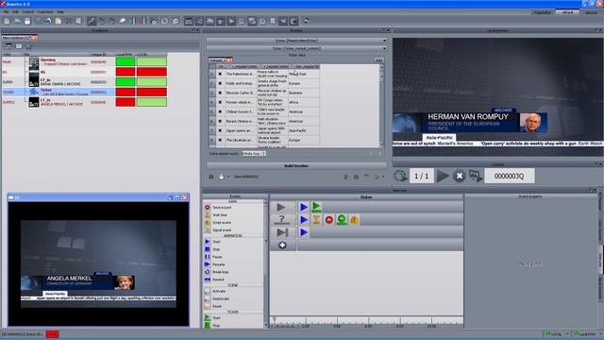Viewport: 604px width, 340px height.
Task: Click the default layout button at top right
Action: click(567, 12)
